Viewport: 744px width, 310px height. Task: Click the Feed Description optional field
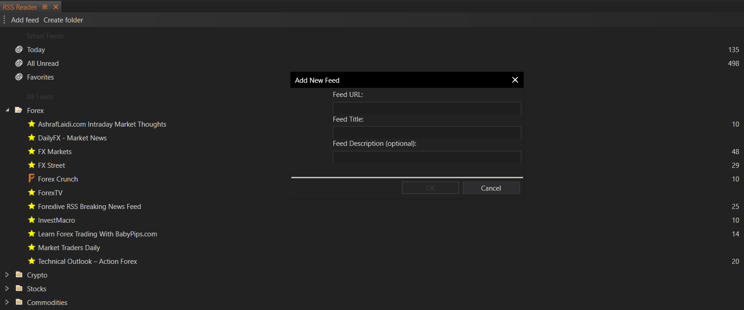[427, 157]
